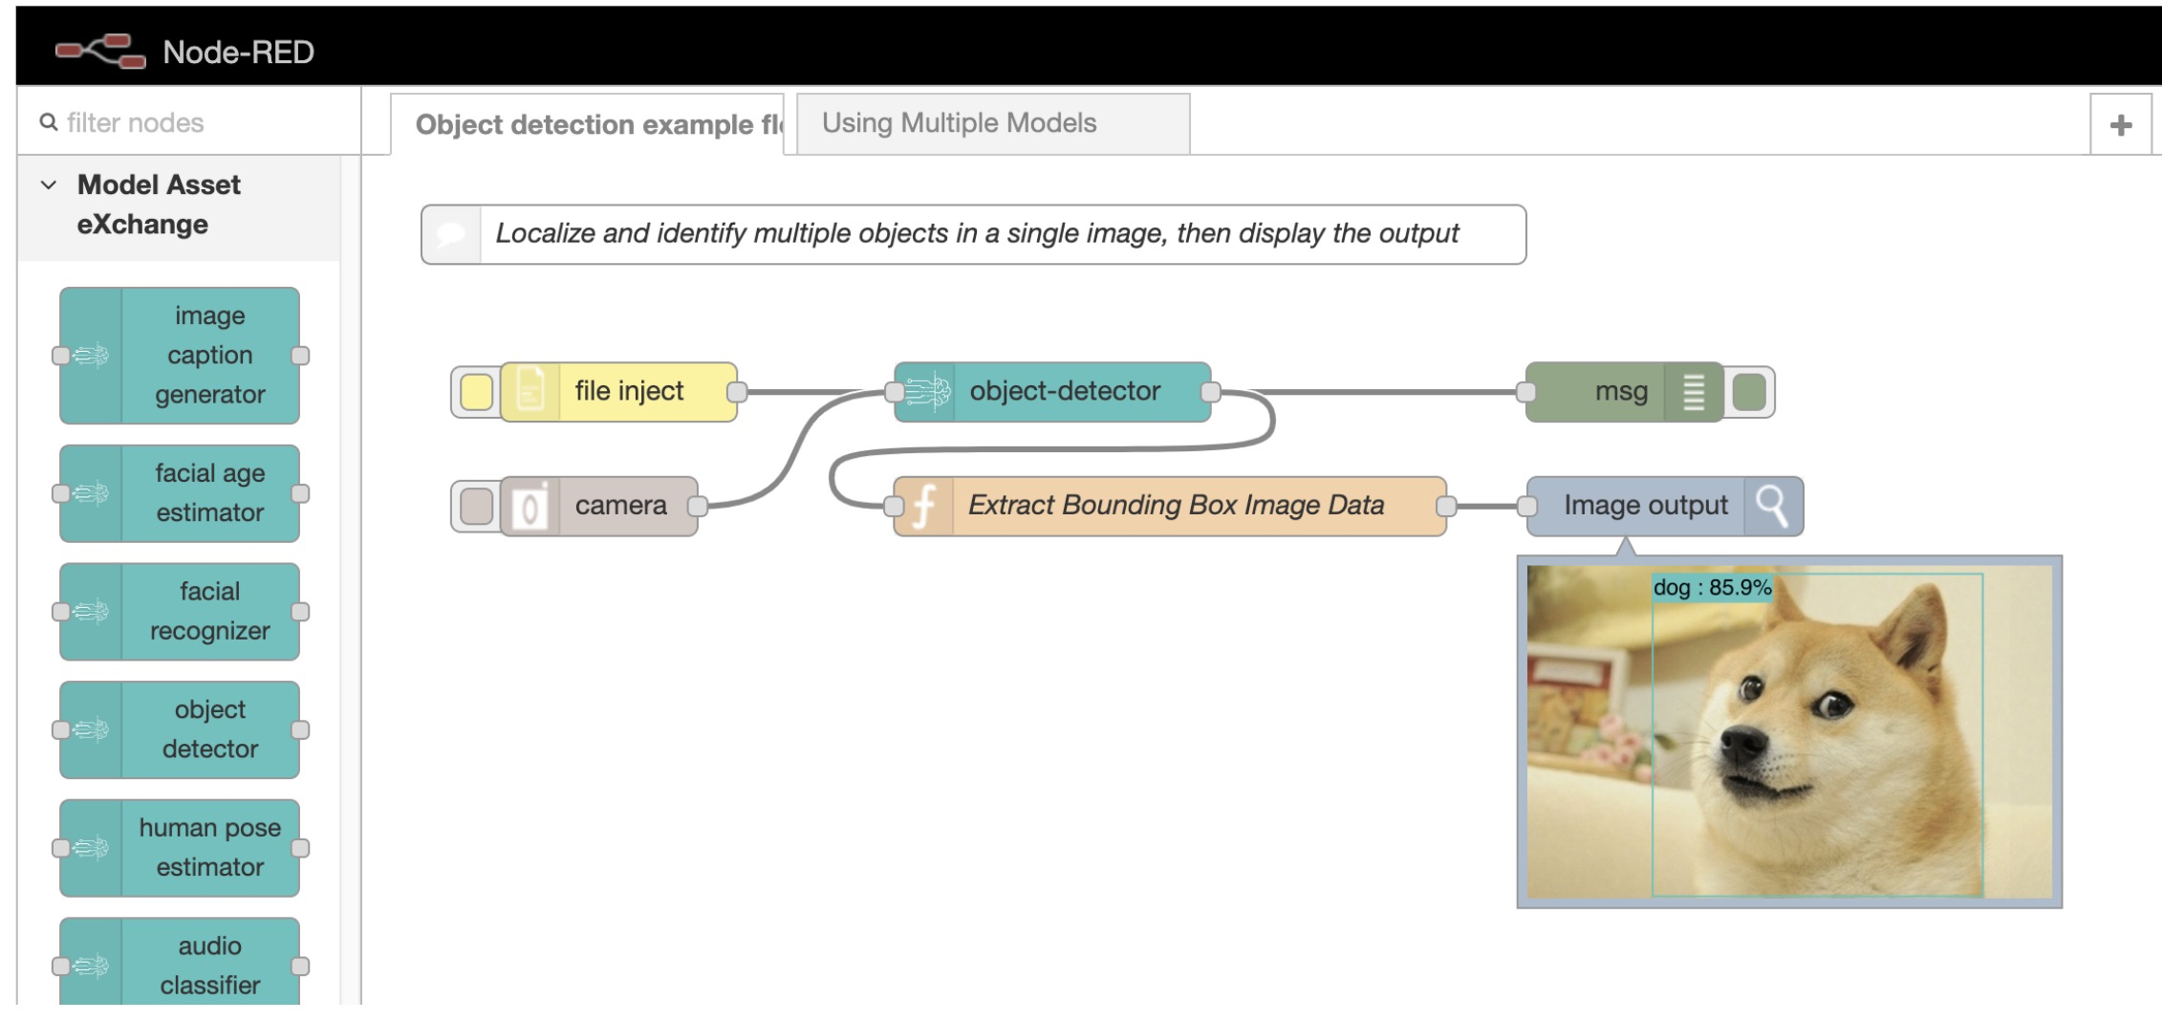Image resolution: width=2162 pixels, height=1021 pixels.
Task: Trigger the file inject node button
Action: [x=476, y=391]
